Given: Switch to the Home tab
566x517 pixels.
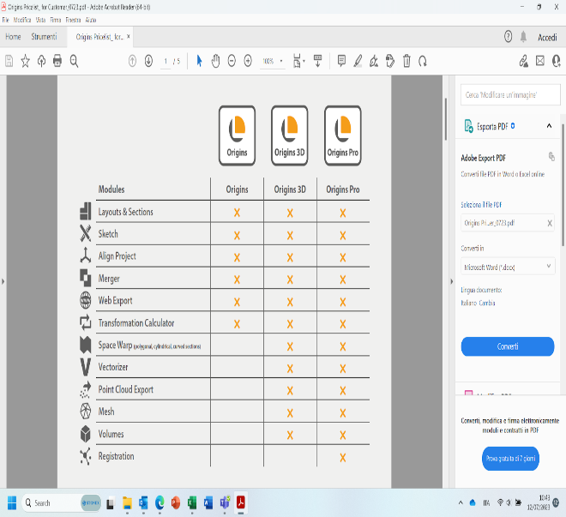Looking at the screenshot, I should click(x=13, y=37).
